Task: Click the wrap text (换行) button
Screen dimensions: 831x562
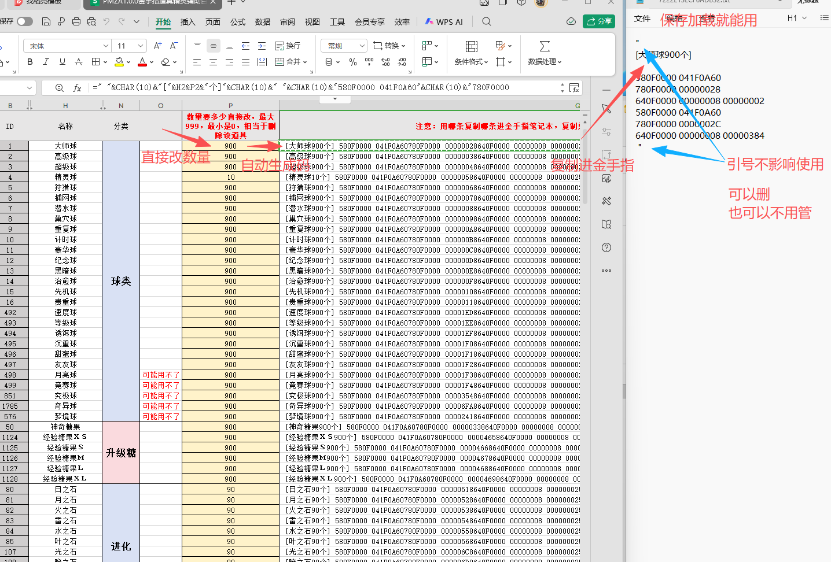Action: [x=288, y=46]
